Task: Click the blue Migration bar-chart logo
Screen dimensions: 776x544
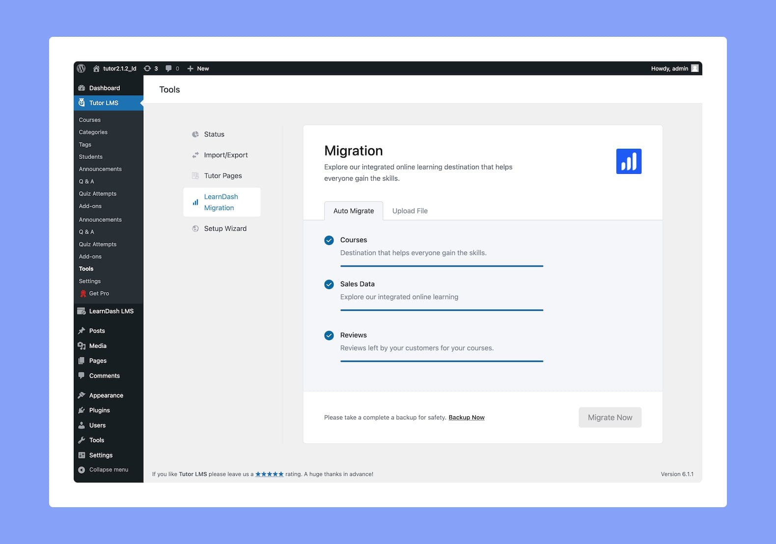Action: (629, 162)
